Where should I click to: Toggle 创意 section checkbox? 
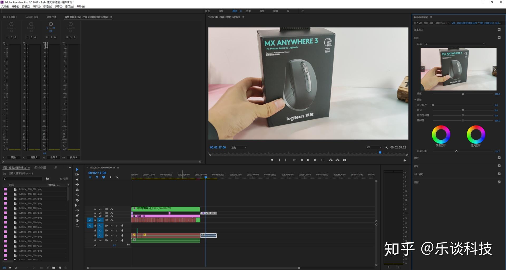coord(499,38)
